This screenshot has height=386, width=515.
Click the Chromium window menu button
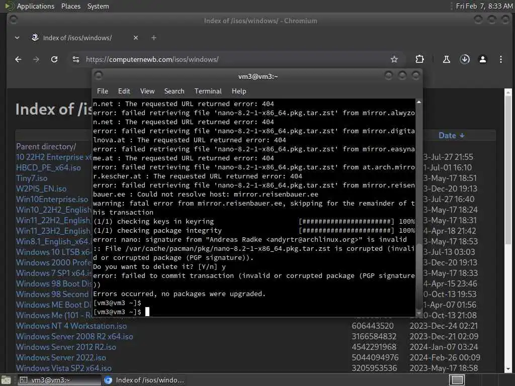(14, 20)
